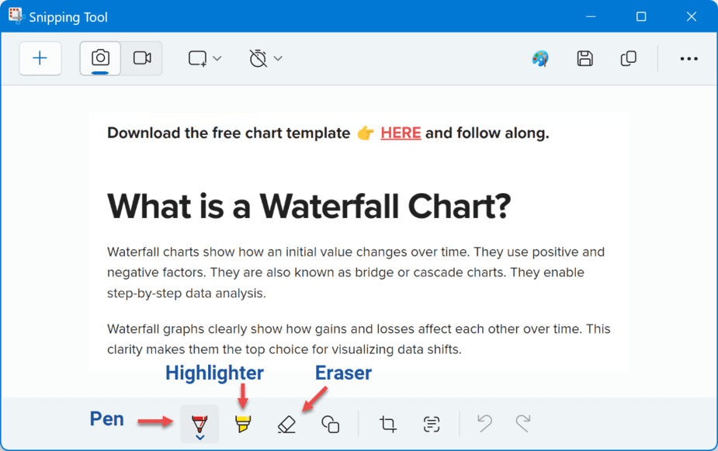Select the Eraser tool

pyautogui.click(x=286, y=424)
